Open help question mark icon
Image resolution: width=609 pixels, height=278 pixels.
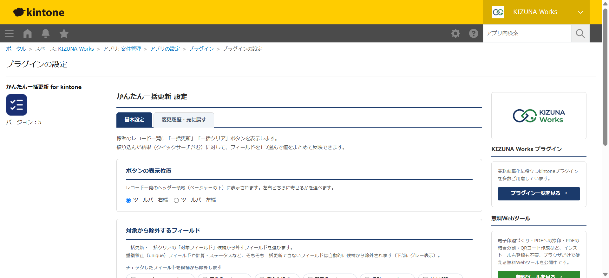click(474, 33)
